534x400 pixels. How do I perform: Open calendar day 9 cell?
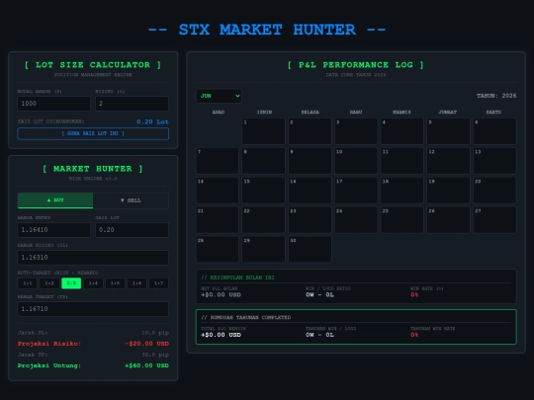(x=310, y=161)
